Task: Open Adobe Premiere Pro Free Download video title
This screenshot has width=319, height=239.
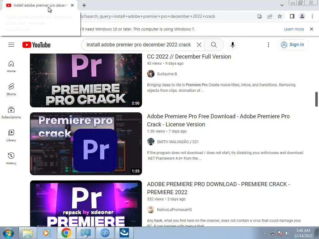Action: (x=218, y=120)
